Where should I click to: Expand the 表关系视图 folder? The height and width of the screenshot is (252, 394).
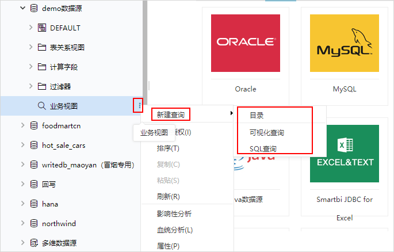30,47
